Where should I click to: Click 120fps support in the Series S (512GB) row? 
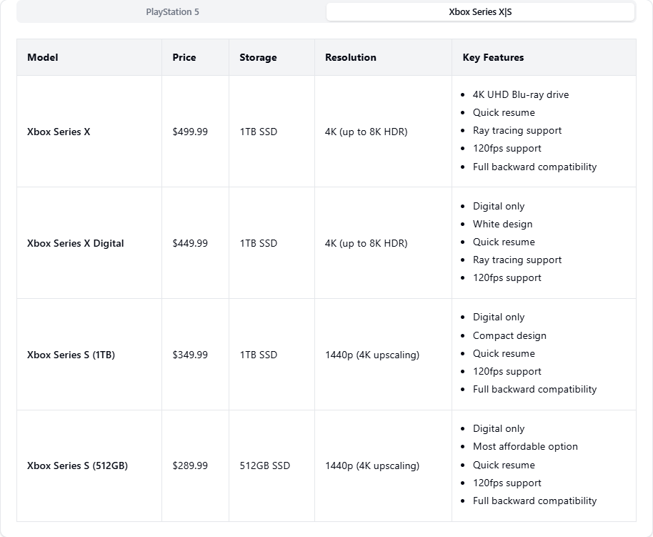tap(507, 483)
